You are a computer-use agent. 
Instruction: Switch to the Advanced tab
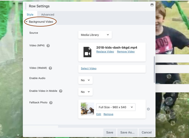click(x=48, y=14)
